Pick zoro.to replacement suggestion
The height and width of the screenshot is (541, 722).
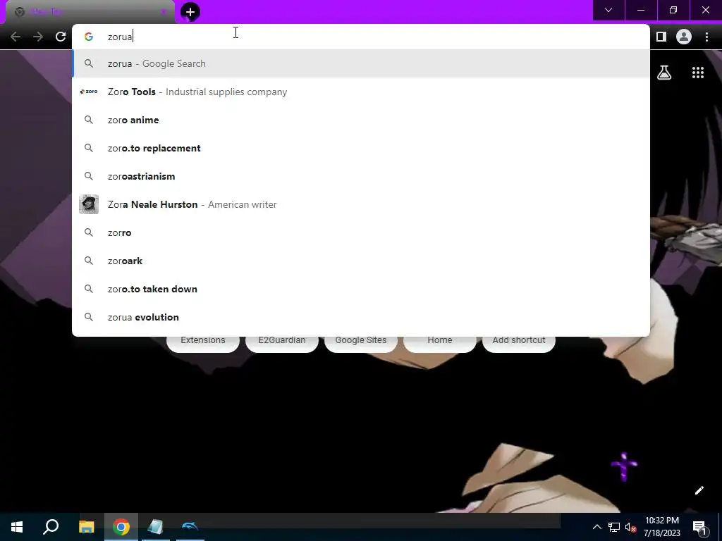pyautogui.click(x=361, y=148)
